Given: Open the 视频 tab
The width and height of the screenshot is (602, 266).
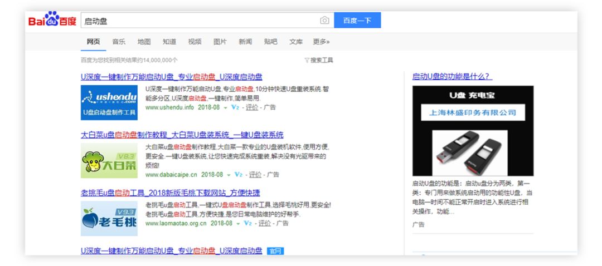Looking at the screenshot, I should 195,42.
